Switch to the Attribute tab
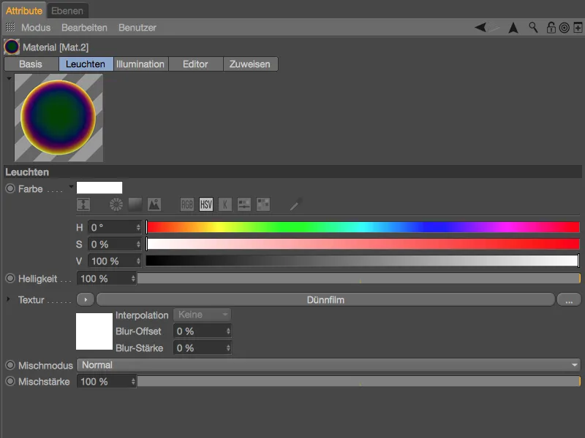 [24, 11]
